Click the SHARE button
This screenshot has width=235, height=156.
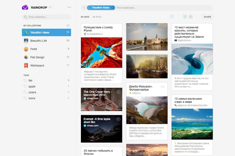click(207, 17)
